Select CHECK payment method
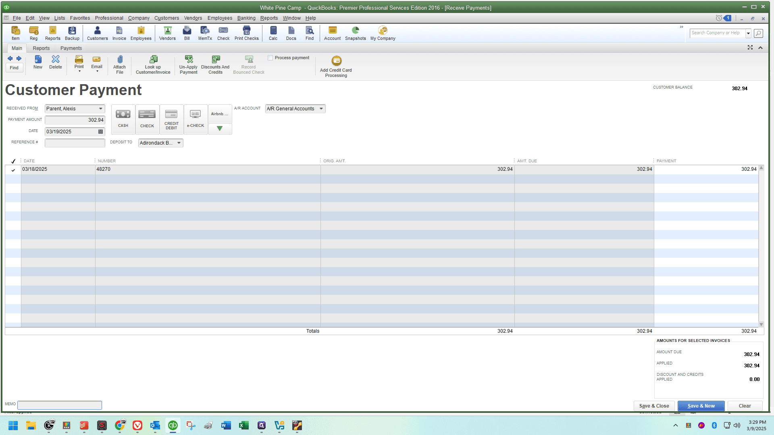This screenshot has height=435, width=774. coord(147,119)
